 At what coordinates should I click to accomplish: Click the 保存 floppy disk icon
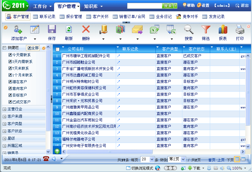pos(52,29)
